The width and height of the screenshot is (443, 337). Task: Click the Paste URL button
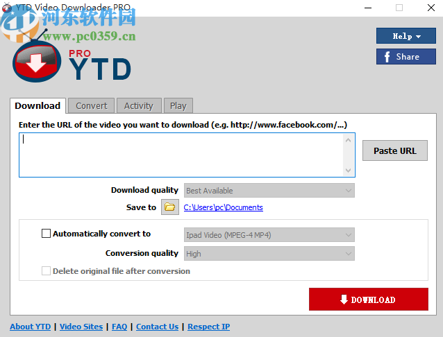coord(394,150)
